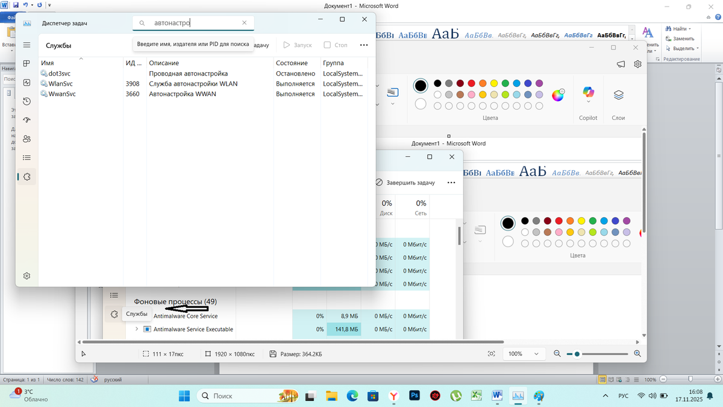Open Performance page in Task Manager sidebar
Image resolution: width=723 pixels, height=407 pixels.
(27, 83)
